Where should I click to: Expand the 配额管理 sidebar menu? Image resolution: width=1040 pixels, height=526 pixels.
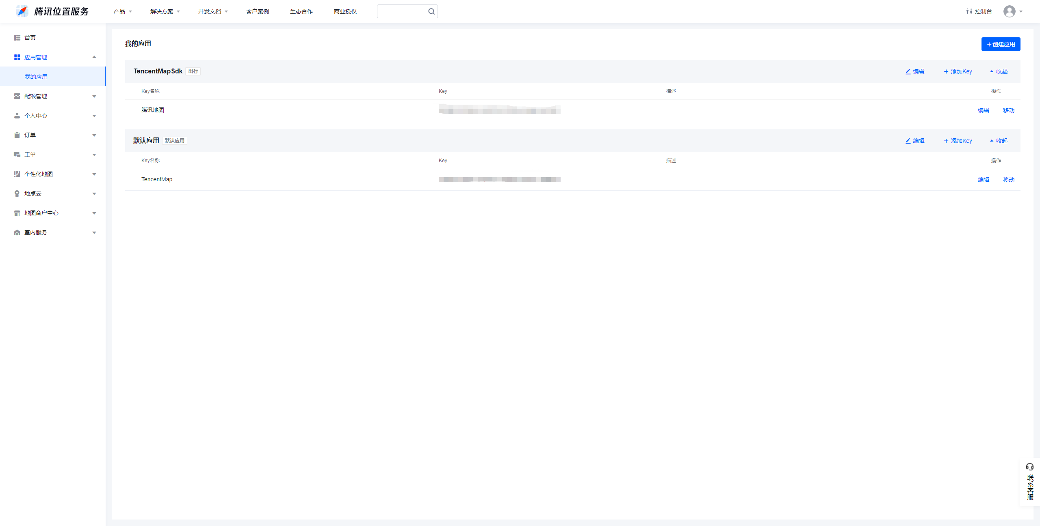click(94, 96)
